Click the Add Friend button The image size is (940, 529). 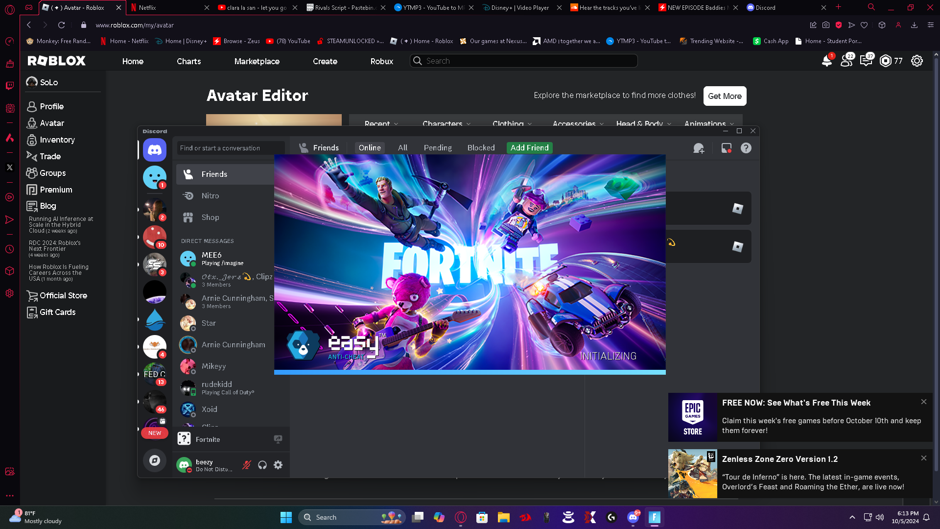[x=529, y=148]
